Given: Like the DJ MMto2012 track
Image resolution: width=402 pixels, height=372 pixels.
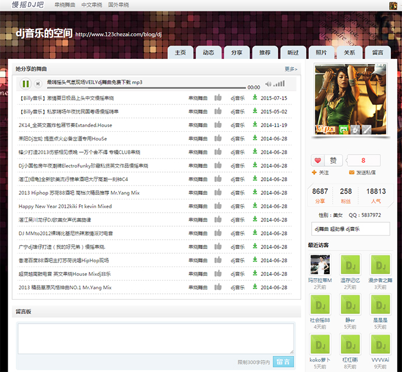Looking at the screenshot, I should [x=218, y=233].
